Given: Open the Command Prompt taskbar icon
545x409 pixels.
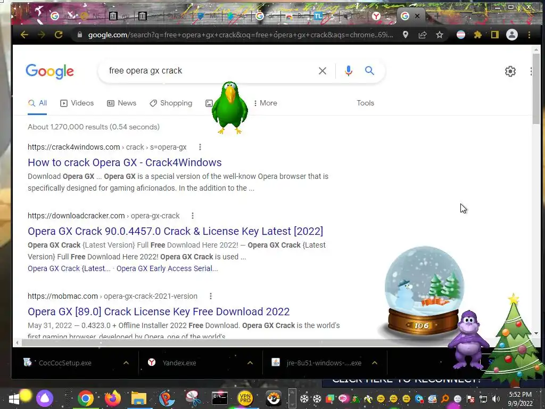Looking at the screenshot, I should (x=220, y=398).
